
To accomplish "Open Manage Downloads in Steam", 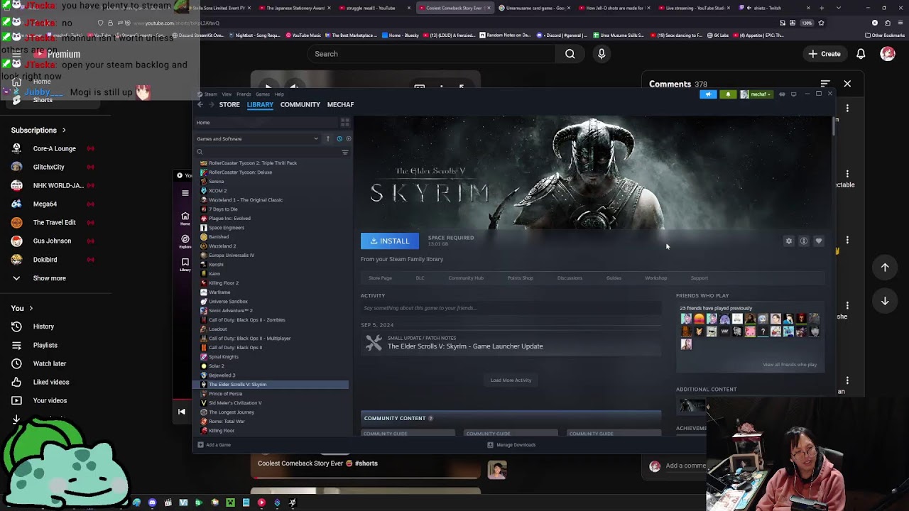I will coord(511,445).
